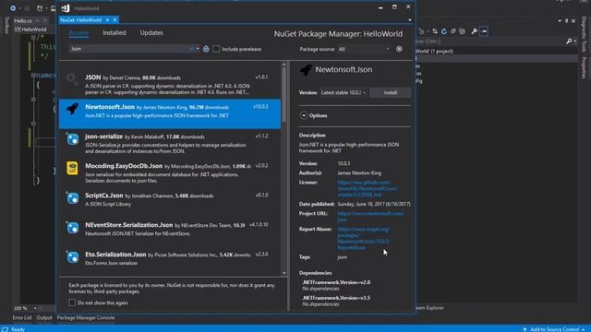Screen dimensions: 591x332
Task: Click the Ready status icon
Action: point(5,329)
